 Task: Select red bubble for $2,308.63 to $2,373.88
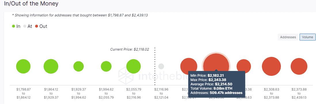271,66
